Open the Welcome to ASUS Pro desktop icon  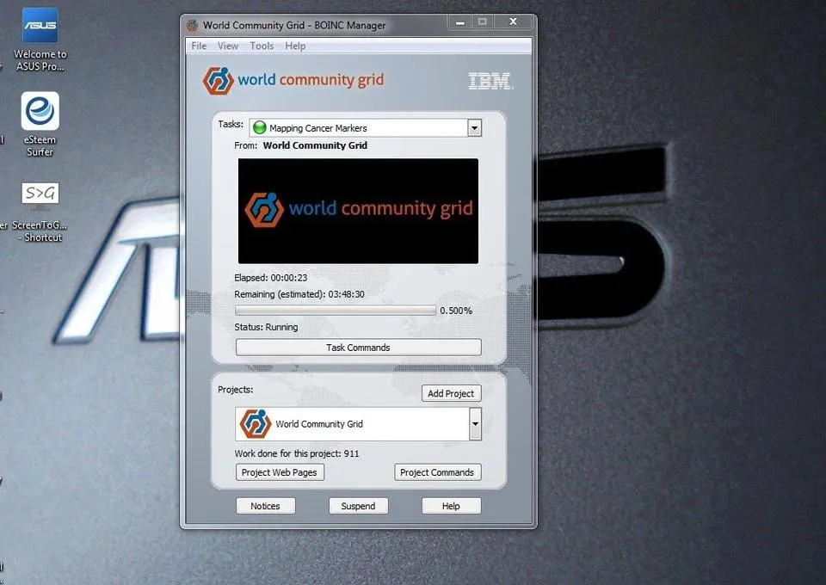pos(40,40)
